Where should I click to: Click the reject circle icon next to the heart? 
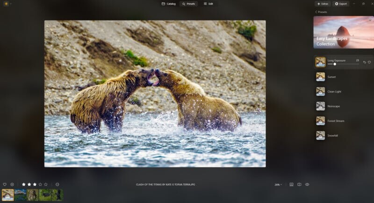(x=12, y=184)
